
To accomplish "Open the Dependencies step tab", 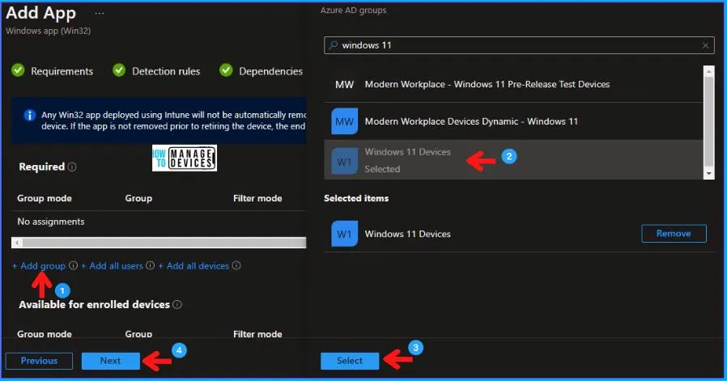I will click(270, 71).
